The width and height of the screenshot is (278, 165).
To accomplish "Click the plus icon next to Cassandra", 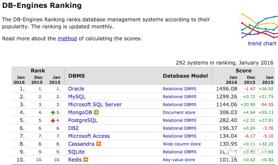I will (x=99, y=144).
